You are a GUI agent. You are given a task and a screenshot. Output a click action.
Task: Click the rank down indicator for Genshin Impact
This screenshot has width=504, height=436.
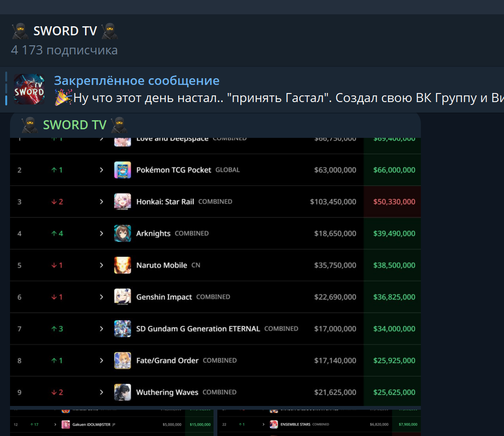(x=57, y=297)
